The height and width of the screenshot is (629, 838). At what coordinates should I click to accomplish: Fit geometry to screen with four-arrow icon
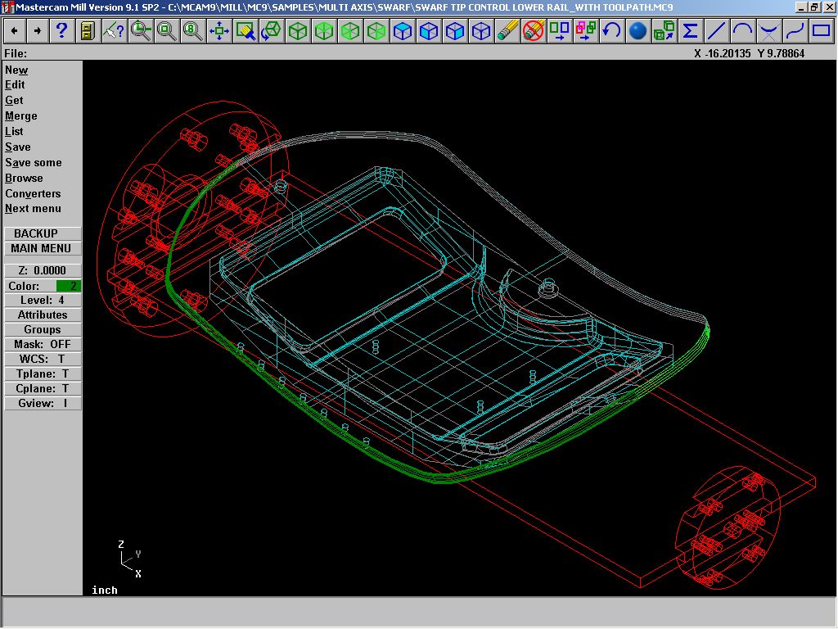pos(219,31)
